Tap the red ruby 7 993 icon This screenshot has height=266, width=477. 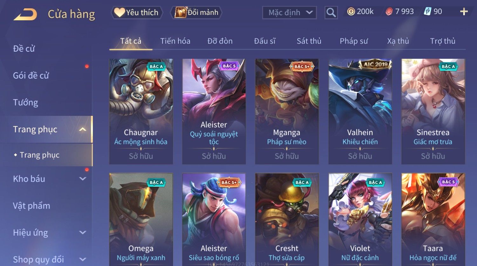pyautogui.click(x=389, y=12)
